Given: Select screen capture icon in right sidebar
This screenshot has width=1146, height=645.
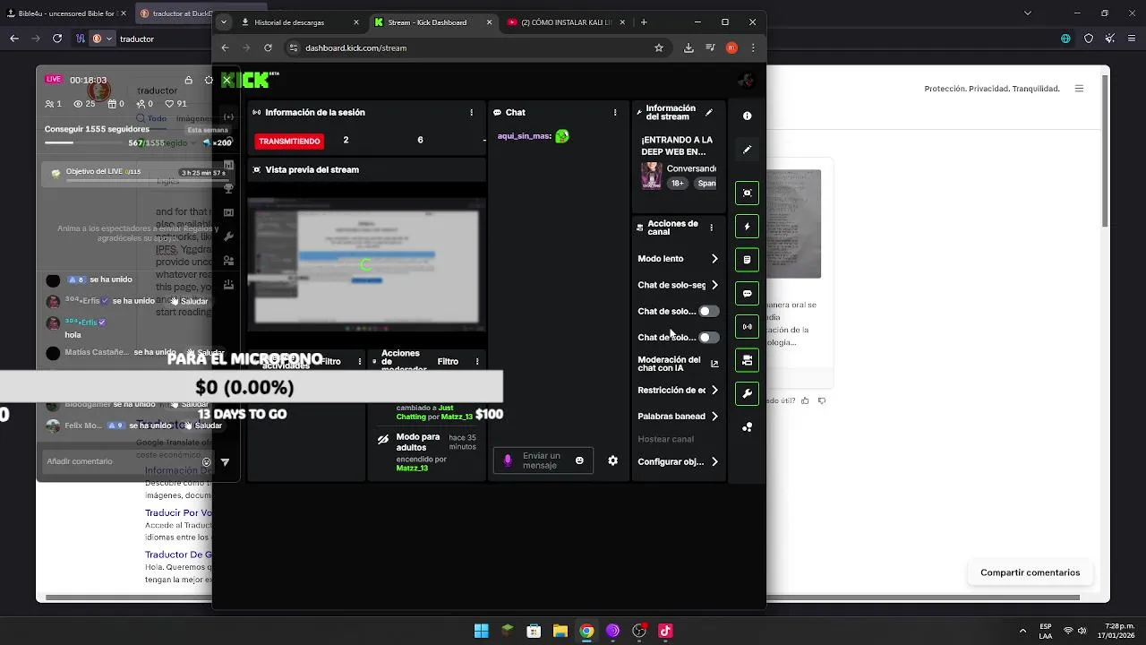Looking at the screenshot, I should [747, 193].
